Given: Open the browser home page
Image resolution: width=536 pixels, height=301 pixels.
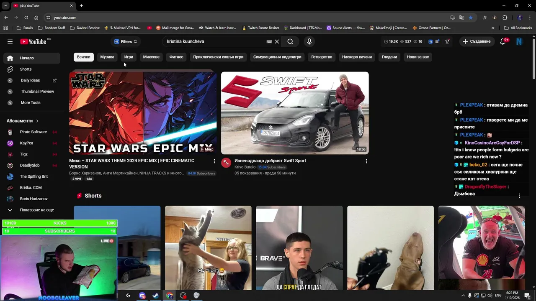Looking at the screenshot, I should click(x=36, y=18).
